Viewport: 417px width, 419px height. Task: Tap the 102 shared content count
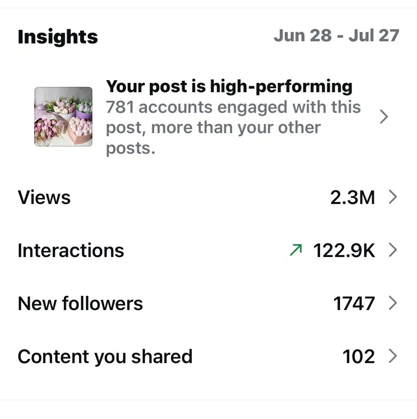click(359, 356)
